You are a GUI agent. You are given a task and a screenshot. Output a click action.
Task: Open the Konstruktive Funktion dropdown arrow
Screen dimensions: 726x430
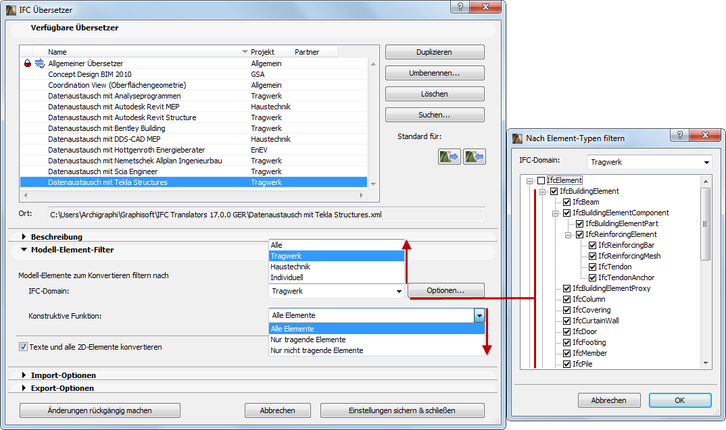tap(479, 315)
